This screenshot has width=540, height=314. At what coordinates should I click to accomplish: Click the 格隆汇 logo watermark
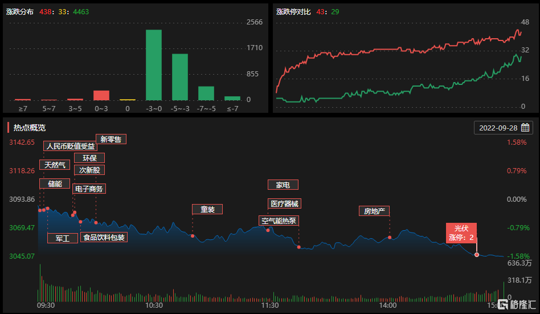click(x=517, y=304)
